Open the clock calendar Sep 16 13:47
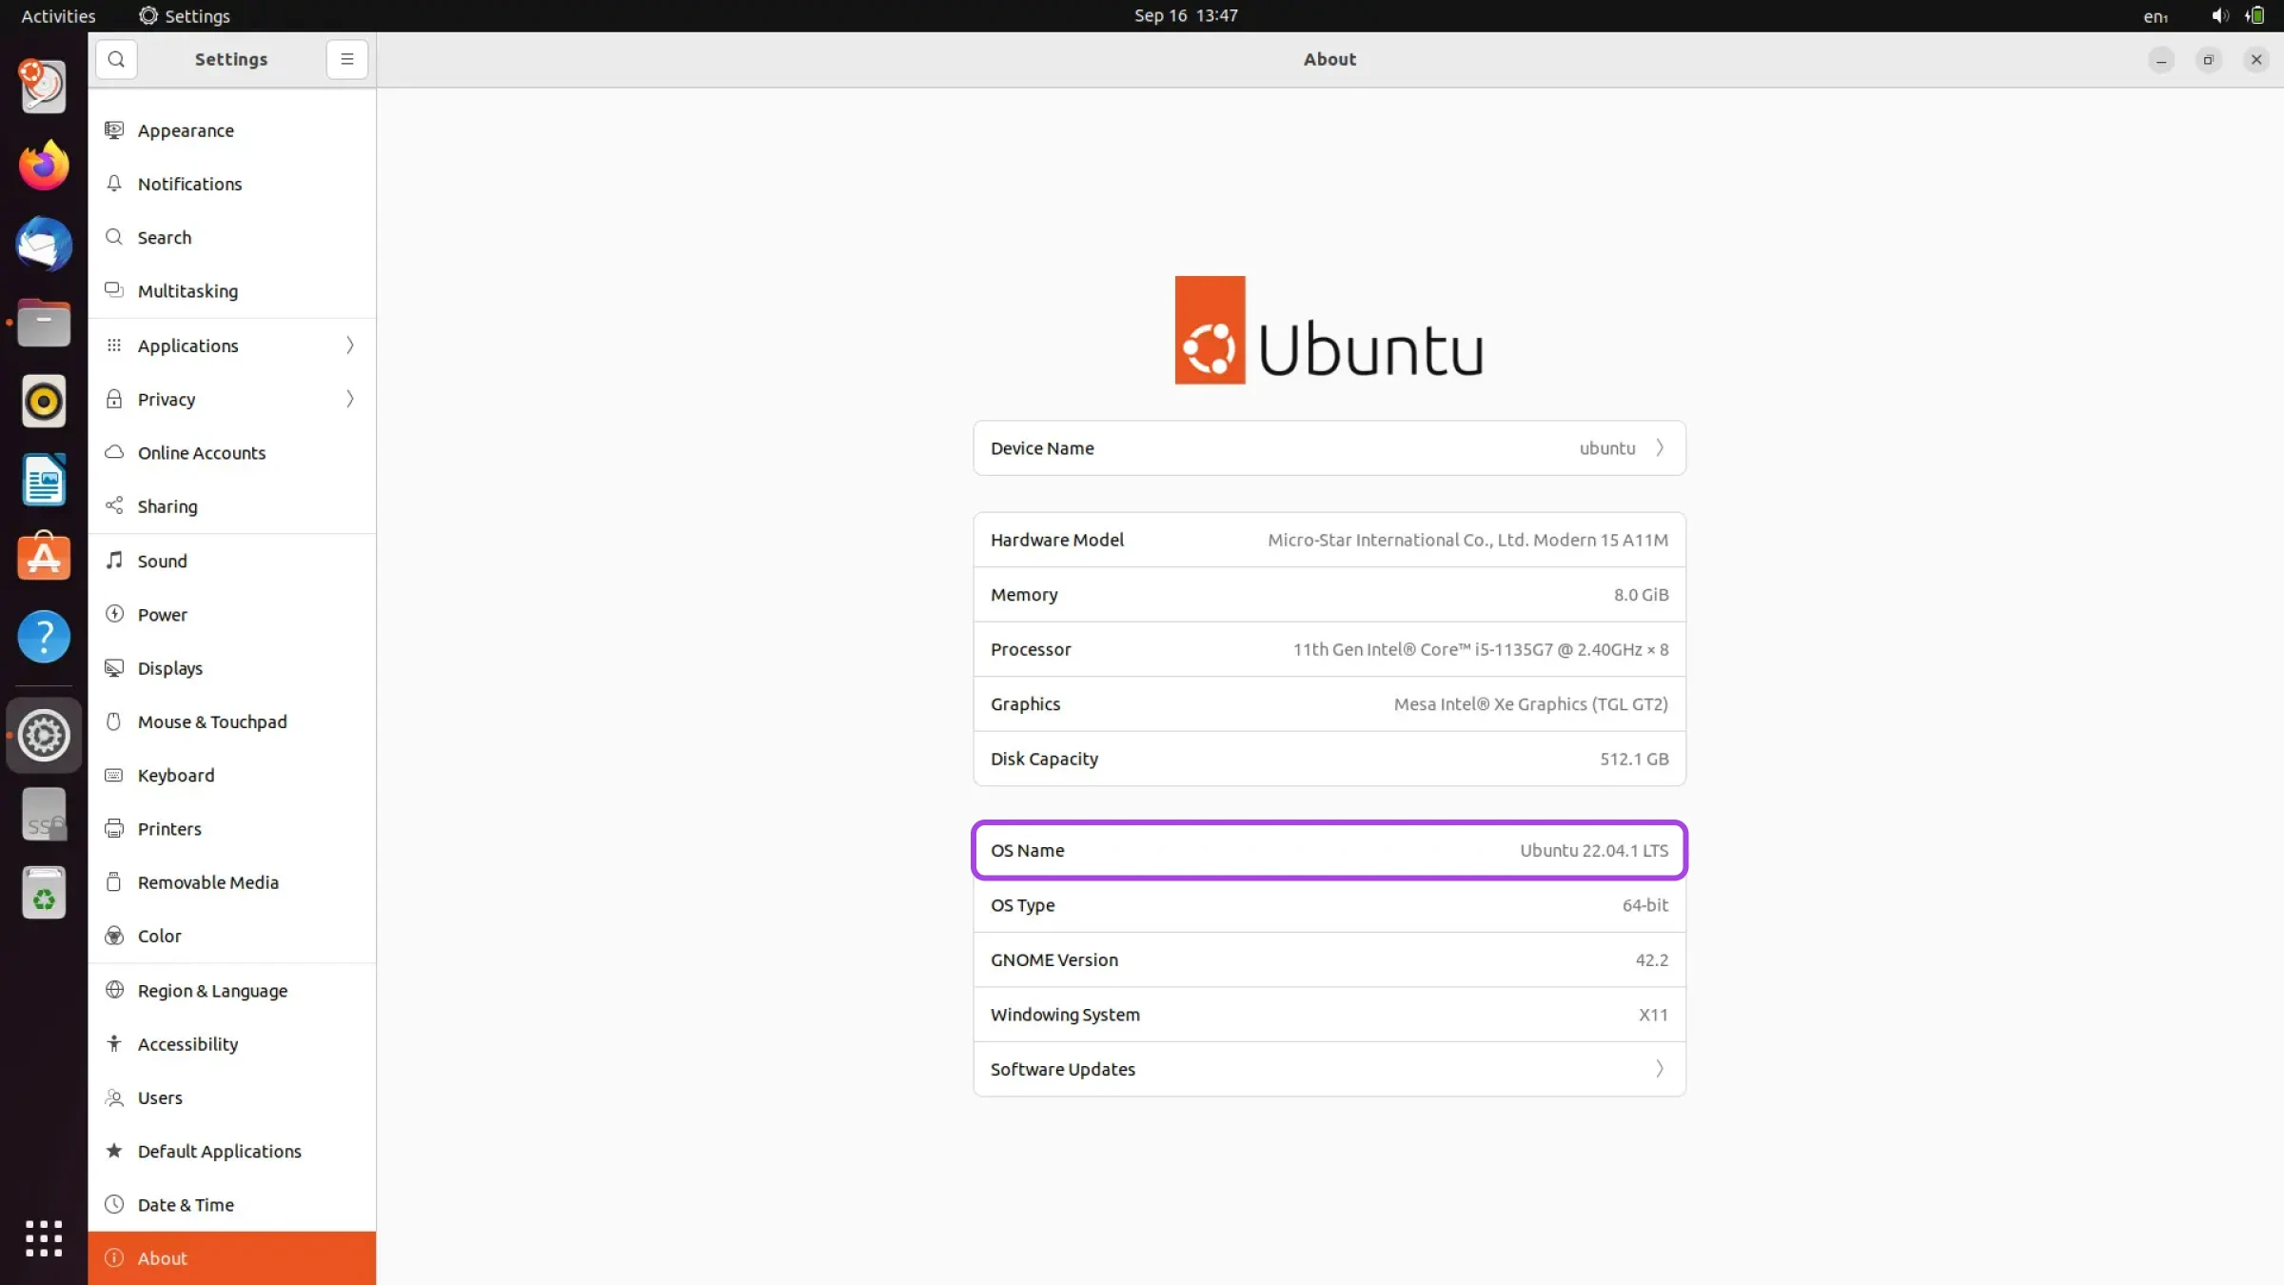Screen dimensions: 2284x1285 1186,15
